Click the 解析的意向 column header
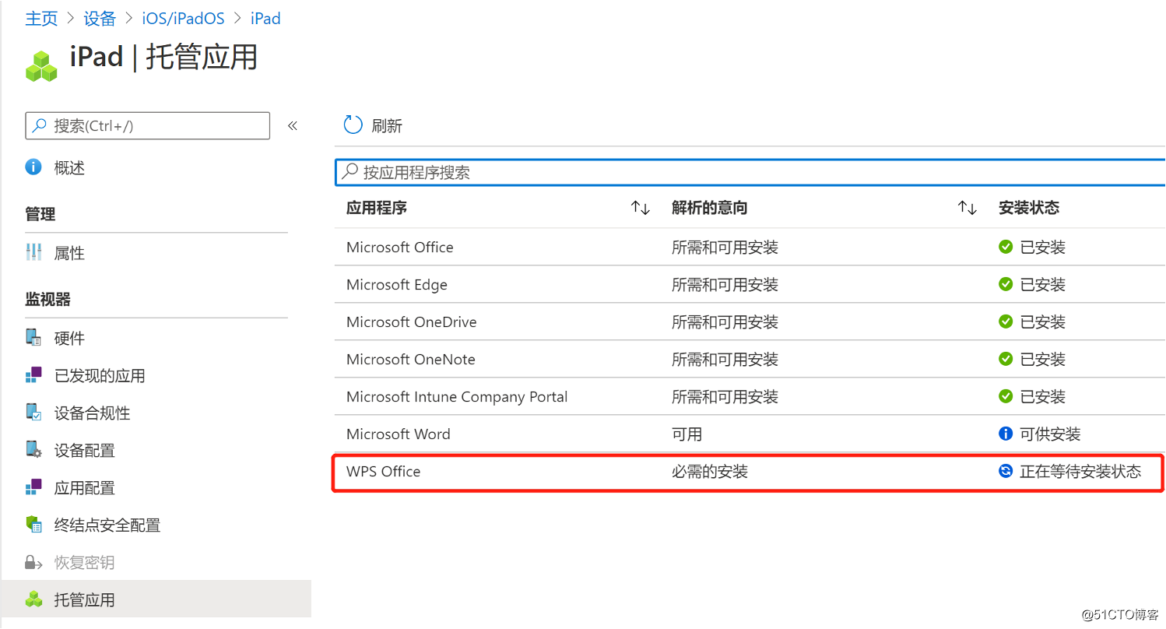 click(710, 208)
